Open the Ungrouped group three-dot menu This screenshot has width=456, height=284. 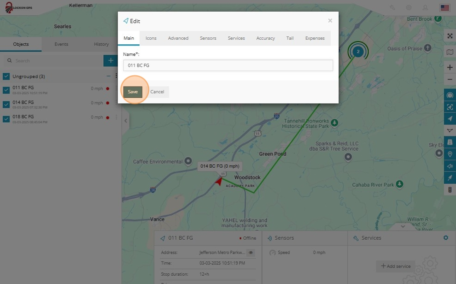pyautogui.click(x=116, y=76)
